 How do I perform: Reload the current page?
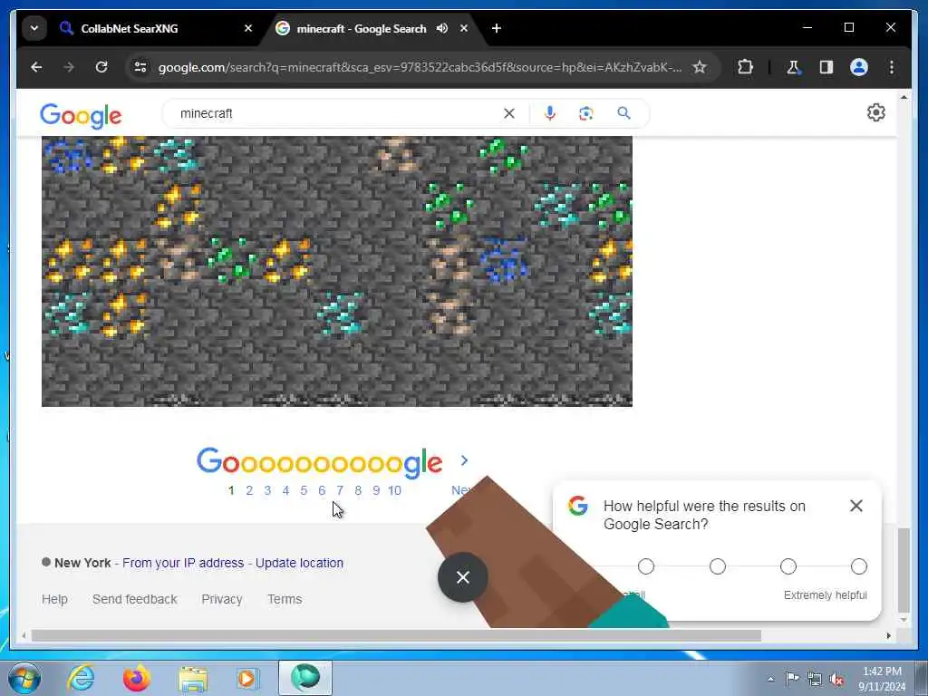click(101, 67)
